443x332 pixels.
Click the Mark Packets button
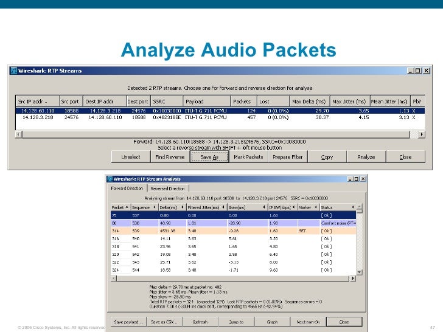pyautogui.click(x=248, y=157)
